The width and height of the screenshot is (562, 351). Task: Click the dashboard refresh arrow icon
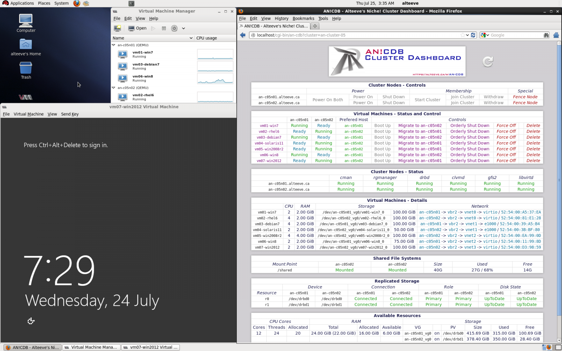coord(488,61)
